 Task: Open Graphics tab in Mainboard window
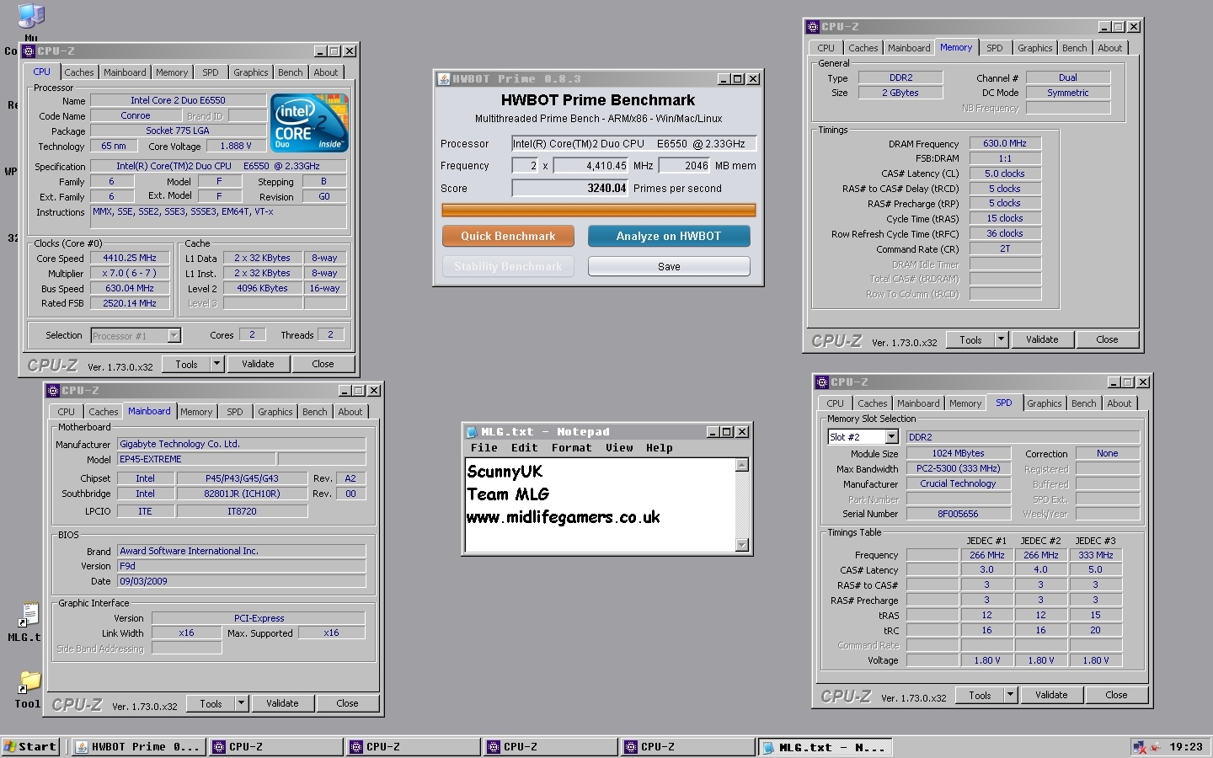(275, 413)
